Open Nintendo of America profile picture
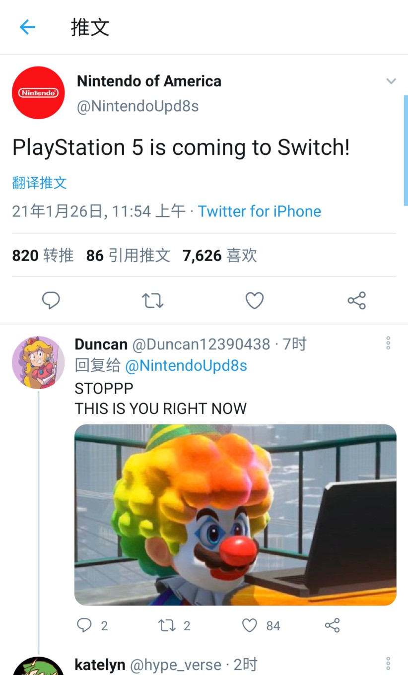Image resolution: width=408 pixels, height=675 pixels. point(38,93)
